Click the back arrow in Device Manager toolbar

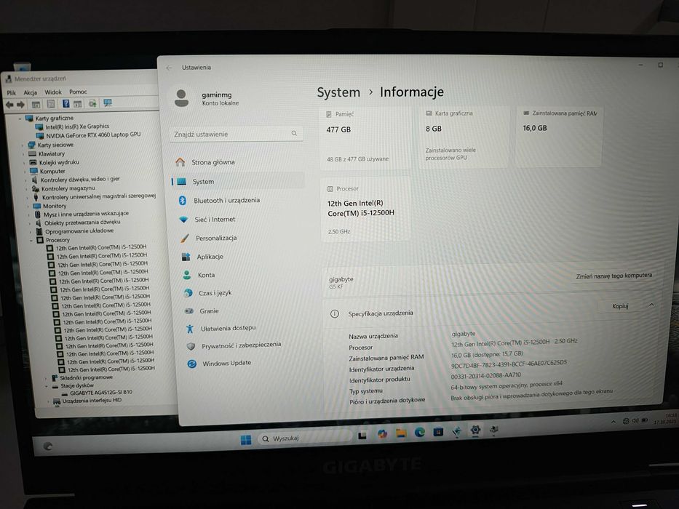pos(9,104)
